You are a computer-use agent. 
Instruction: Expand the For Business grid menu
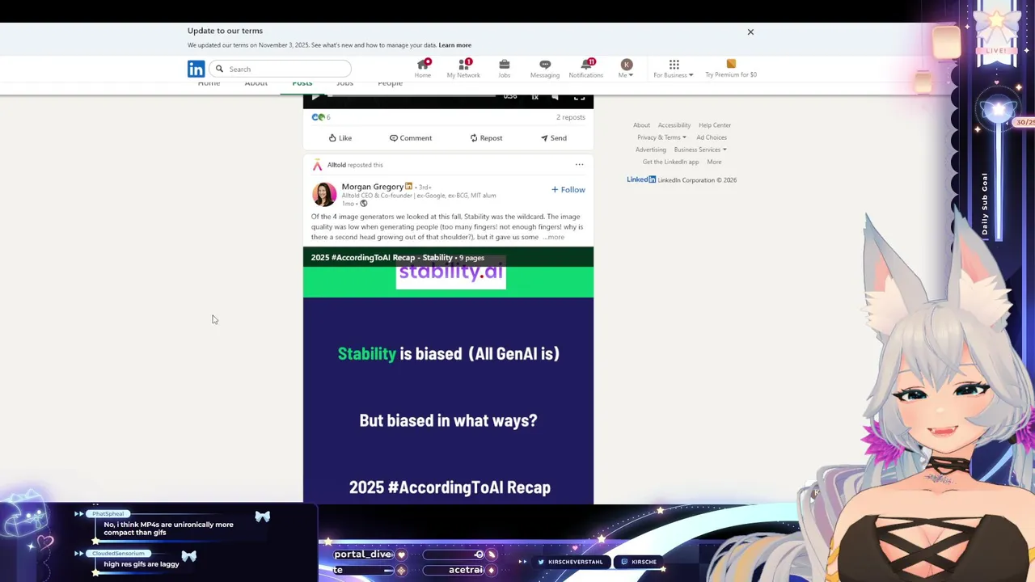[x=674, y=69]
